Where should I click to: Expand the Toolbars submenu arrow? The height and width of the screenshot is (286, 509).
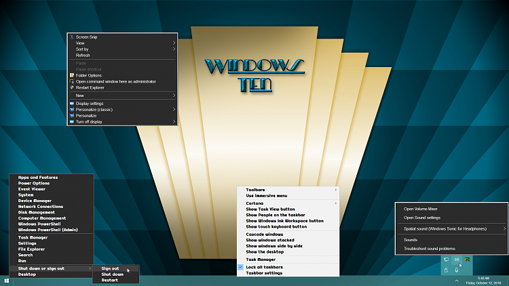(x=336, y=190)
